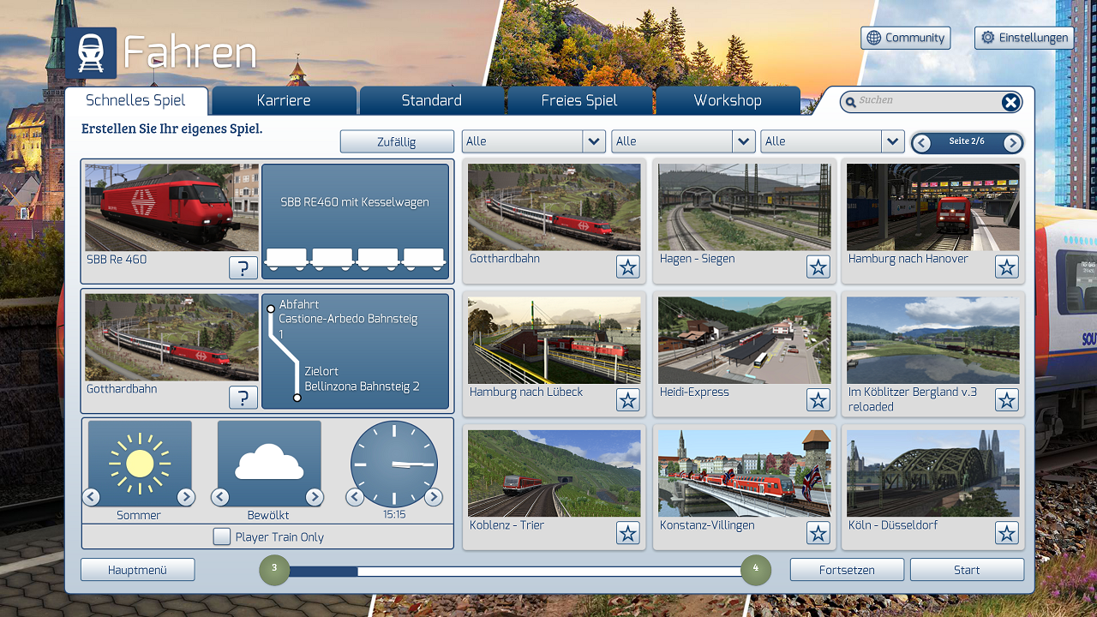
Task: Favorite Im Köblitzer Bergland v.3 reloaded
Action: [x=1007, y=399]
